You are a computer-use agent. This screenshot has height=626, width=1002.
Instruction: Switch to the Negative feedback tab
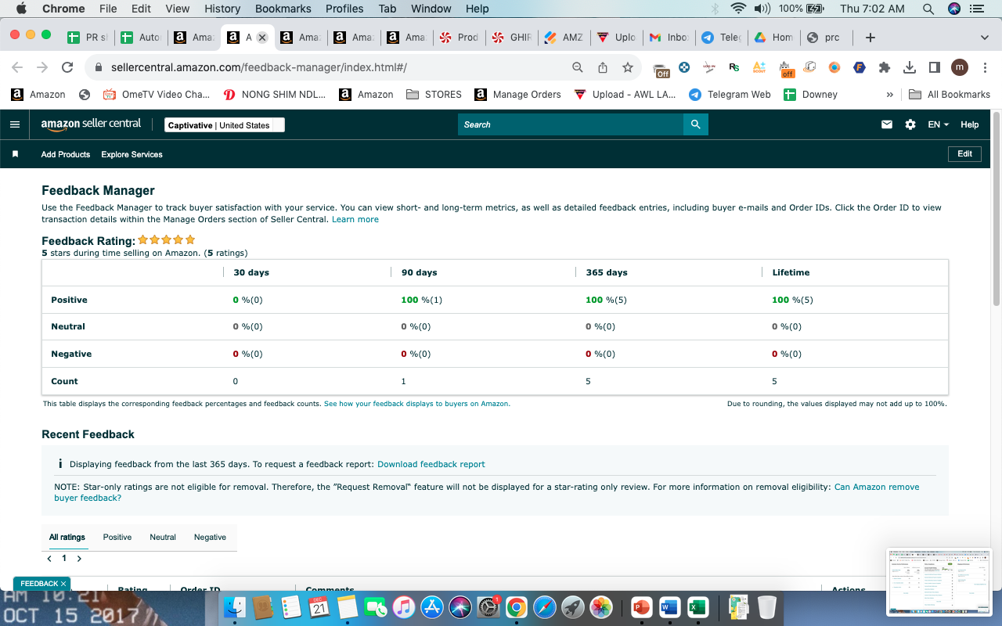[210, 538]
